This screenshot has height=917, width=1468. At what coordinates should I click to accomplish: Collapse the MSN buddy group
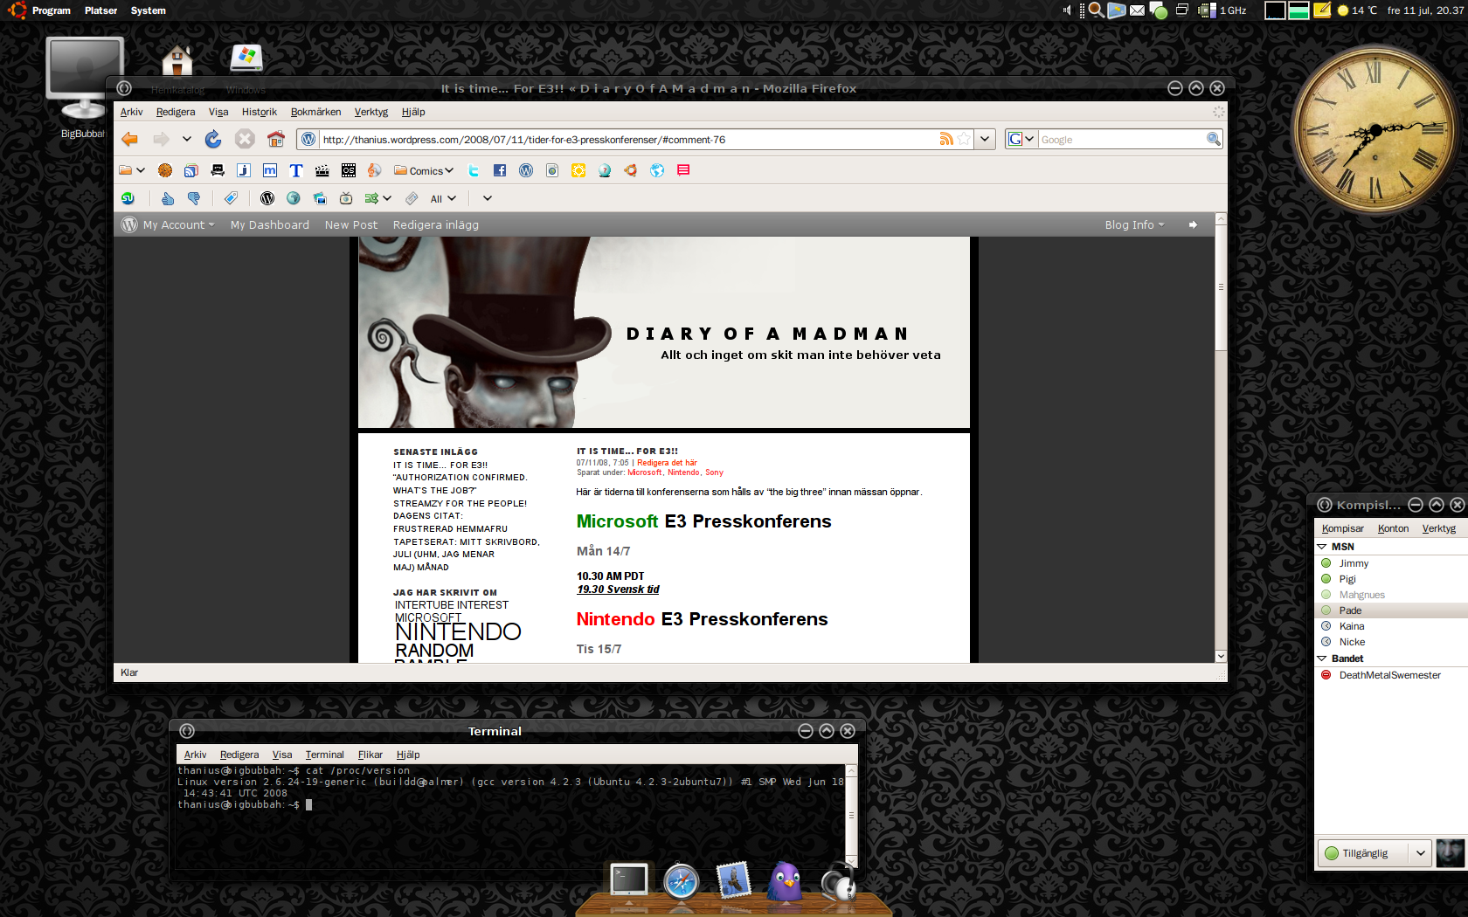pyautogui.click(x=1322, y=547)
